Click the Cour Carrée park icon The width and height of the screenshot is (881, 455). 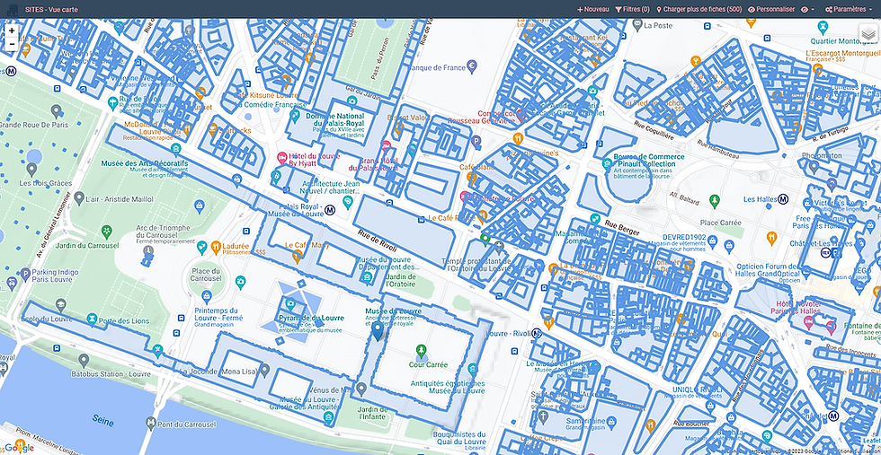422,351
